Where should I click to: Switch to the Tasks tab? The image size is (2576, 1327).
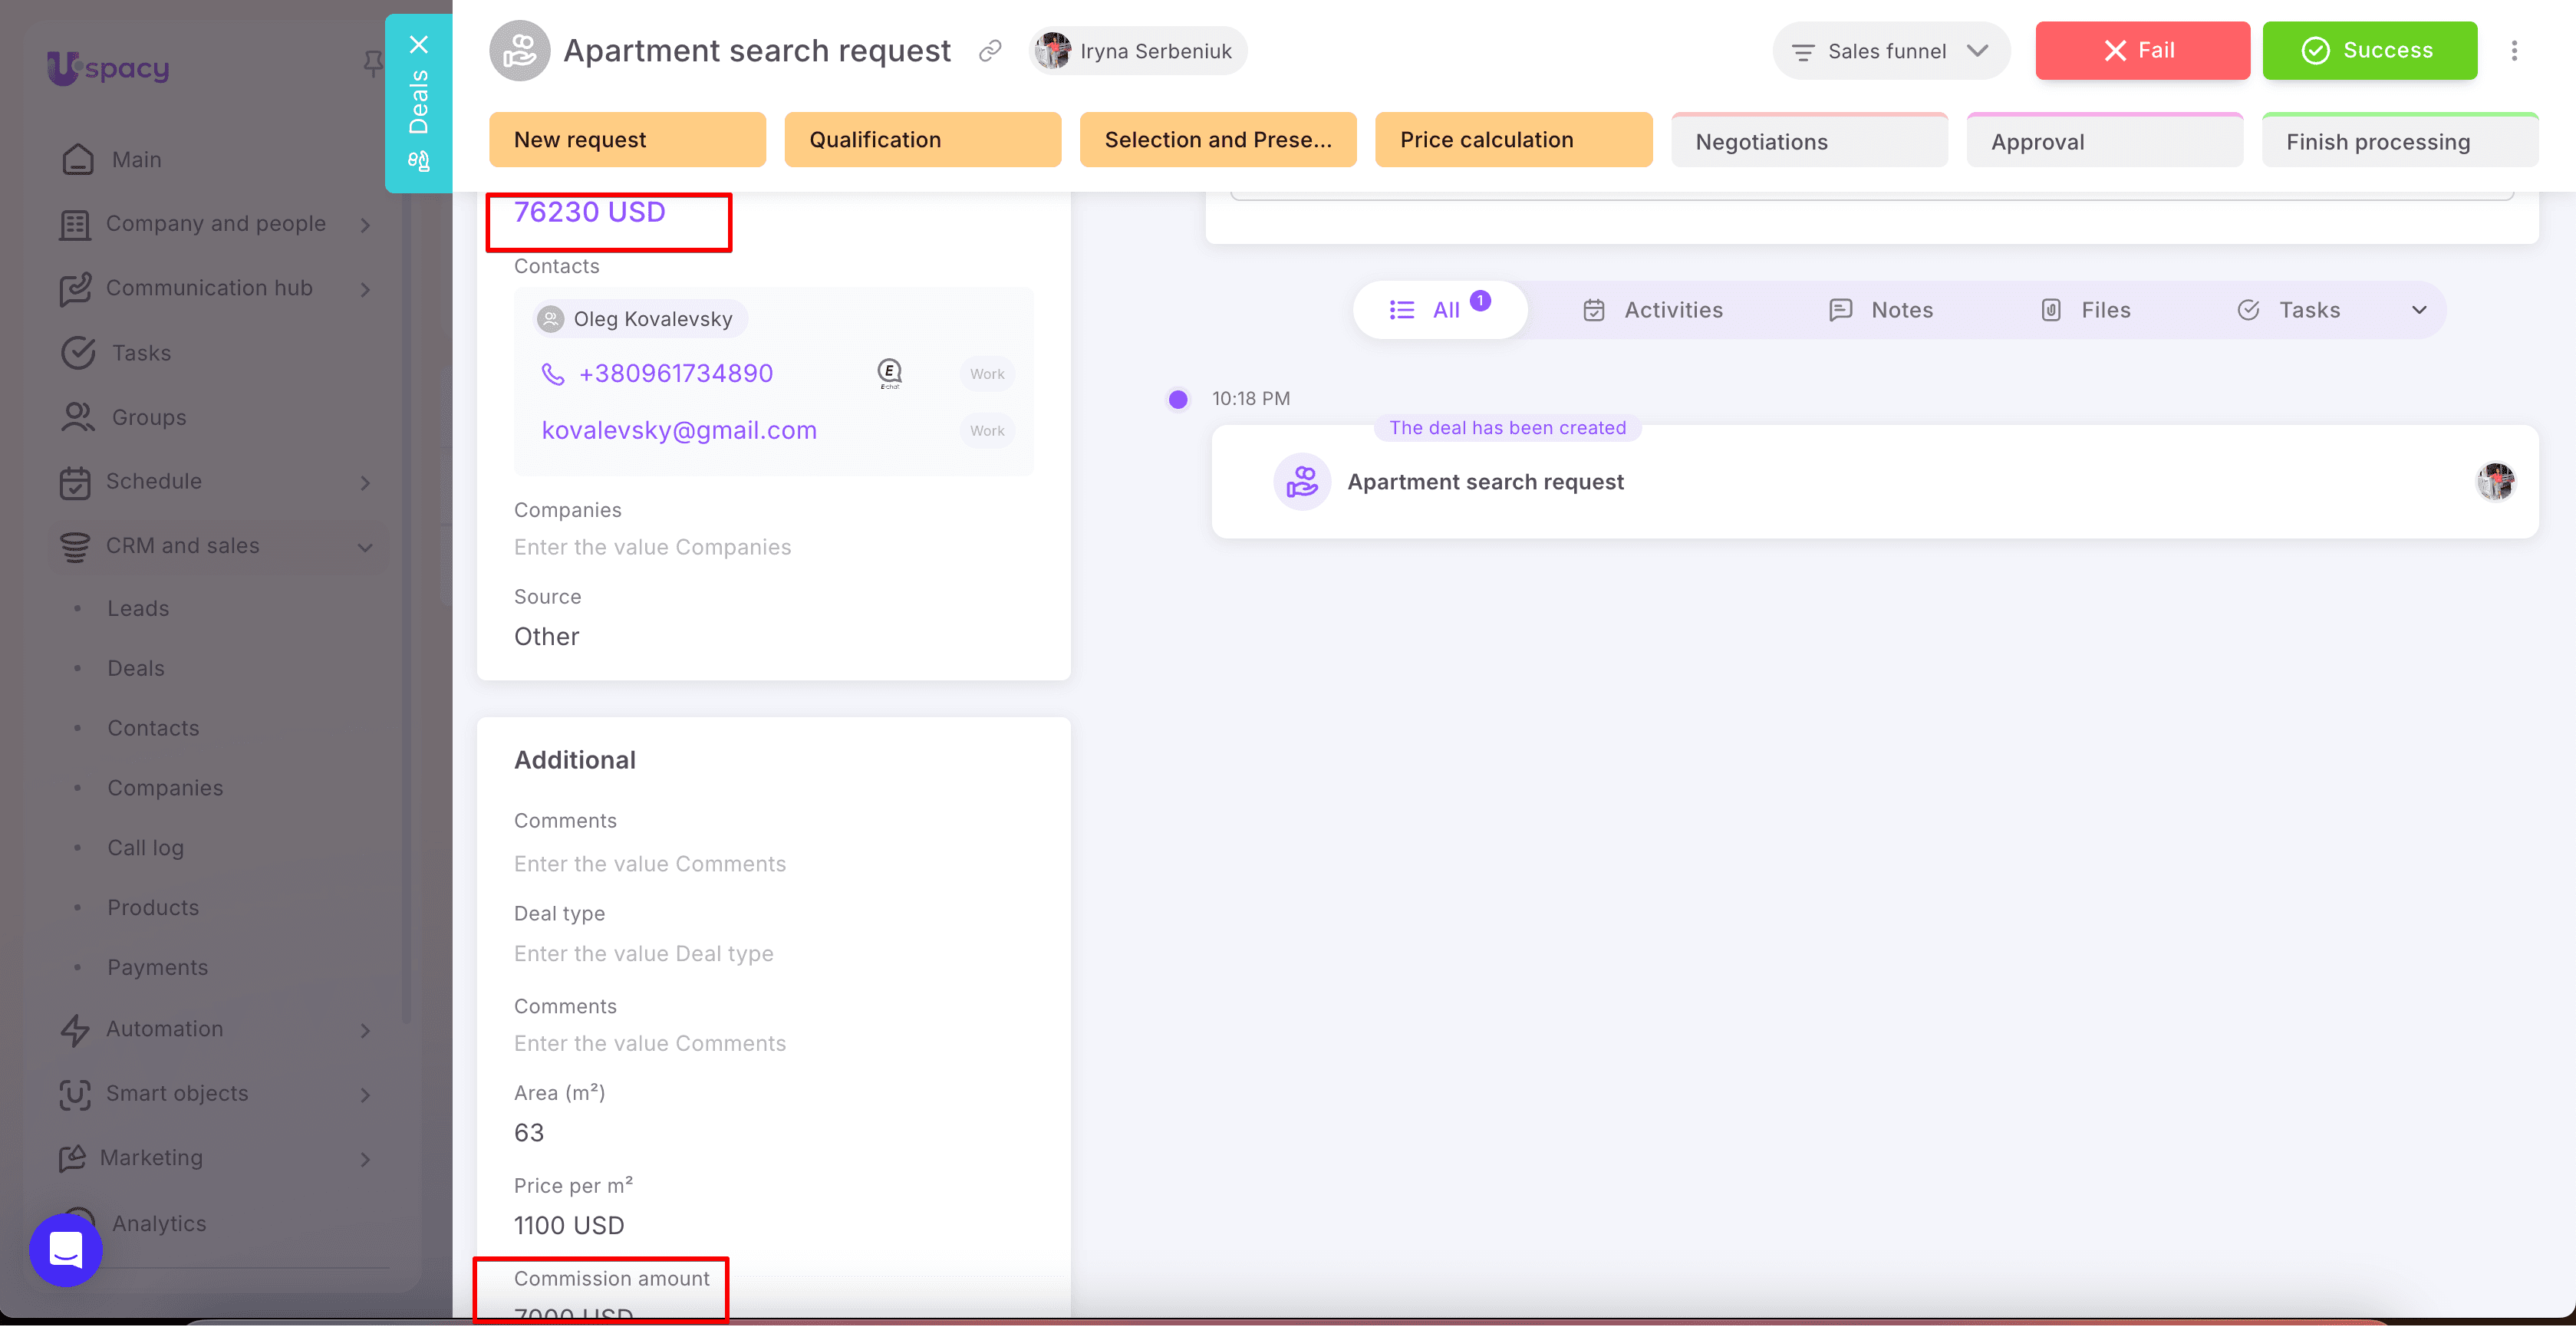pos(2288,310)
